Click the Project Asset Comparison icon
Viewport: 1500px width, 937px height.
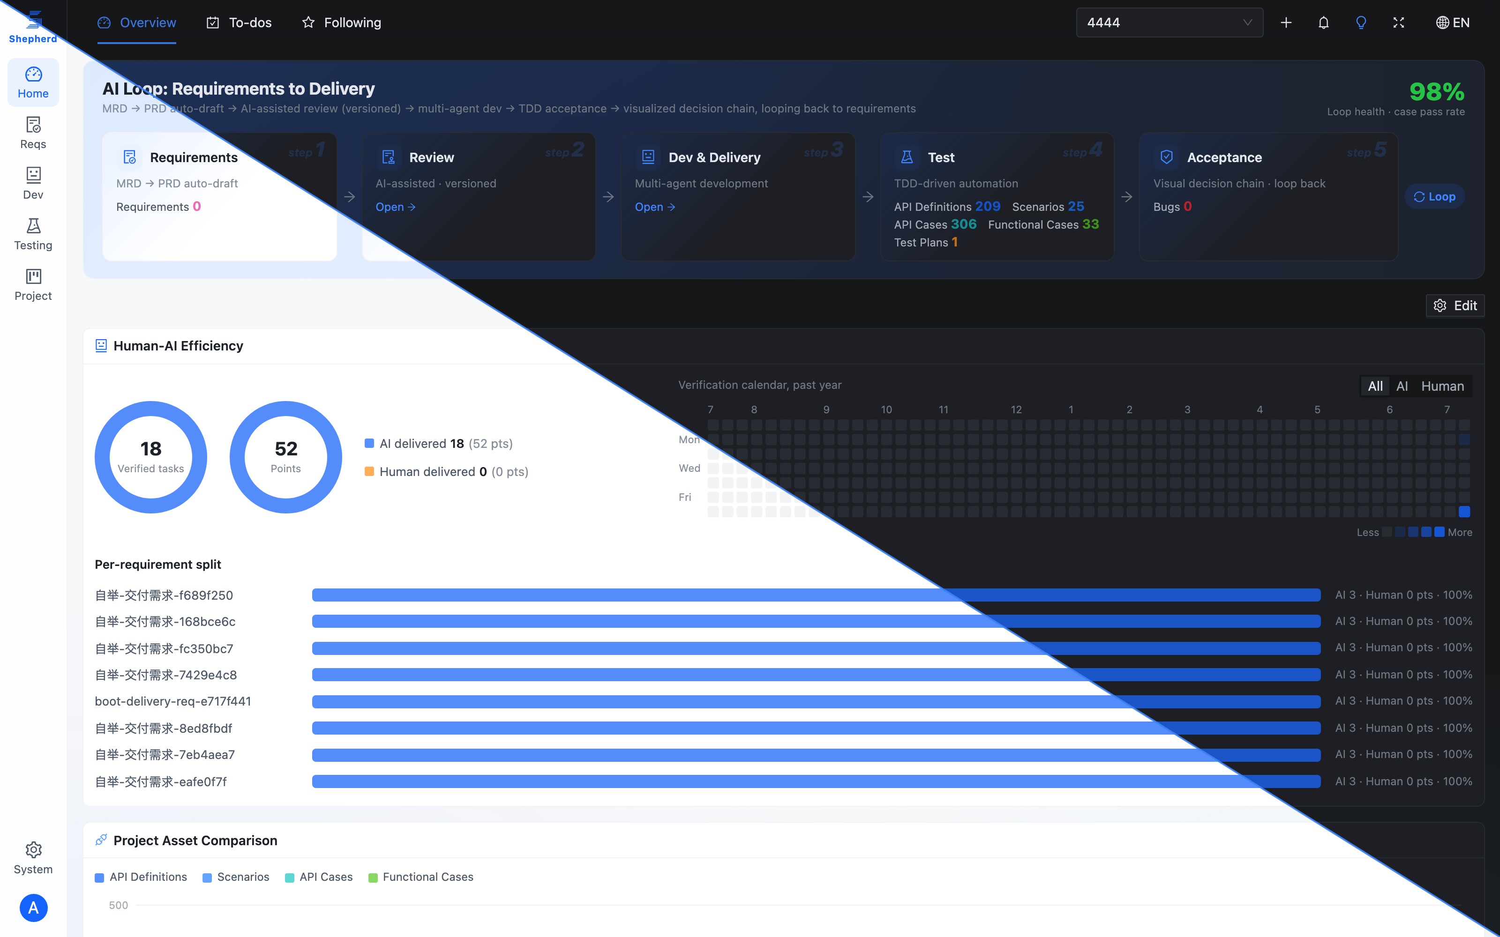(101, 840)
